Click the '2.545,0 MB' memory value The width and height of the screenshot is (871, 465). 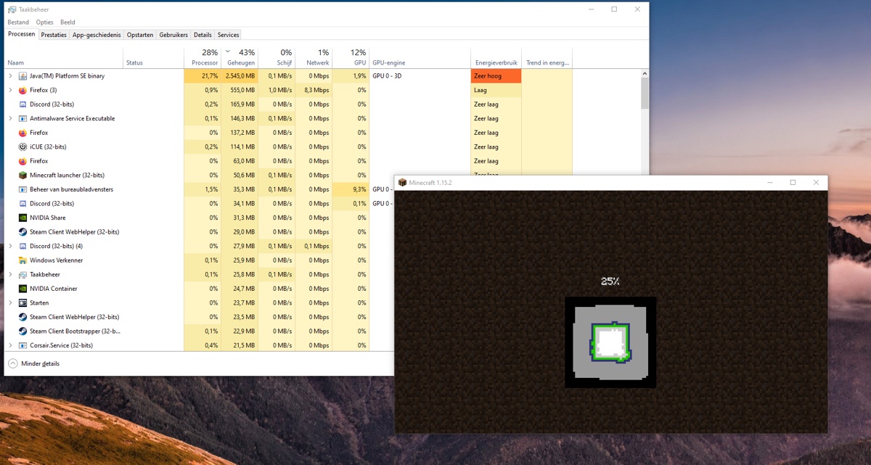[x=239, y=76]
